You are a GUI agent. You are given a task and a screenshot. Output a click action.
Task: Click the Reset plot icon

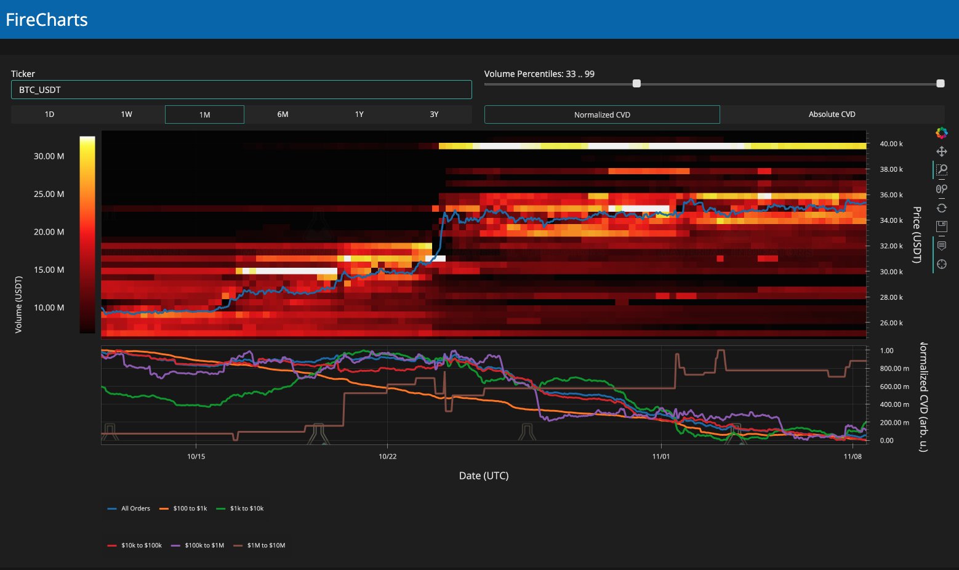(941, 208)
